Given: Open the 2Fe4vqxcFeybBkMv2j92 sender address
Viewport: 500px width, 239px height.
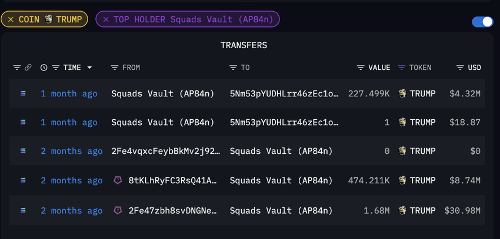Looking at the screenshot, I should tap(165, 151).
